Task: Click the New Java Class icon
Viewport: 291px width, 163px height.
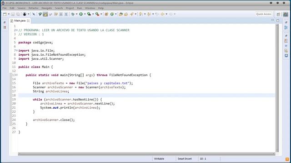Action: click(x=112, y=14)
